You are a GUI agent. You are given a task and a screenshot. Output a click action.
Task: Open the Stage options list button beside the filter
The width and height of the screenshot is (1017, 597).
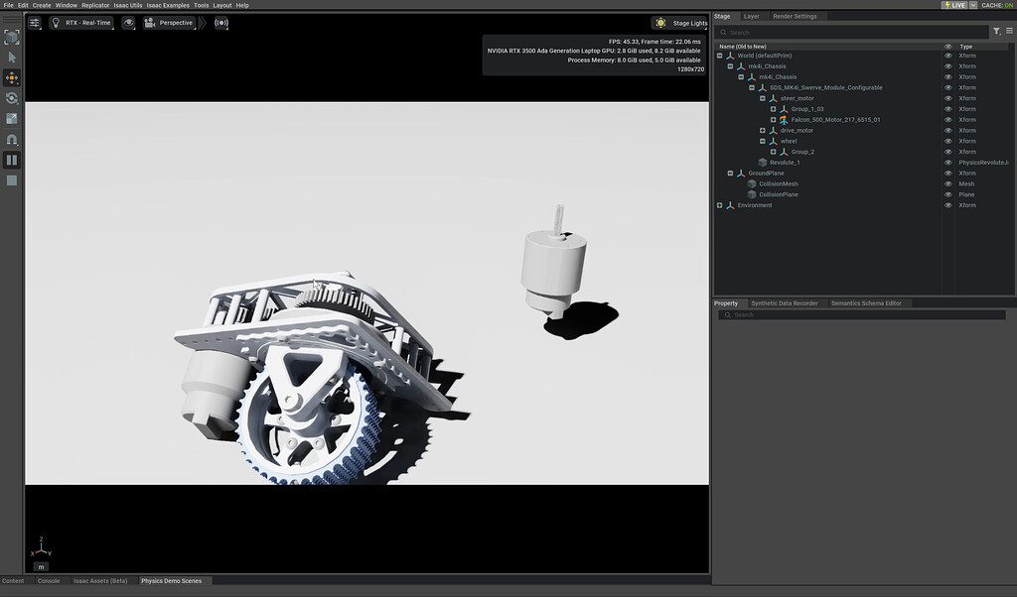[x=1010, y=31]
